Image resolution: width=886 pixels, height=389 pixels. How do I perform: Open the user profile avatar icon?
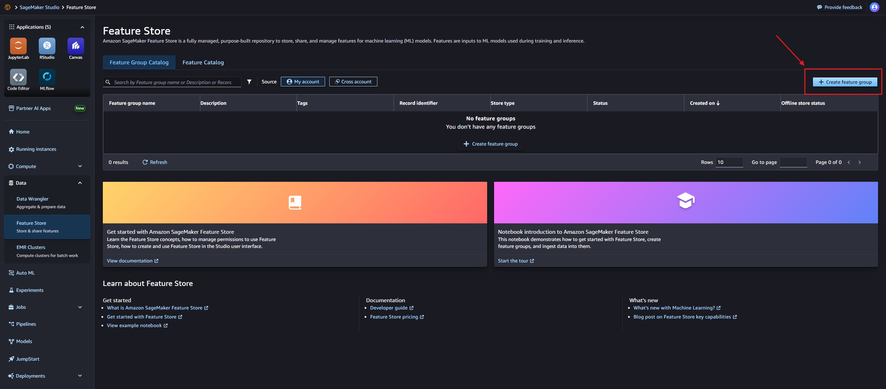tap(874, 7)
